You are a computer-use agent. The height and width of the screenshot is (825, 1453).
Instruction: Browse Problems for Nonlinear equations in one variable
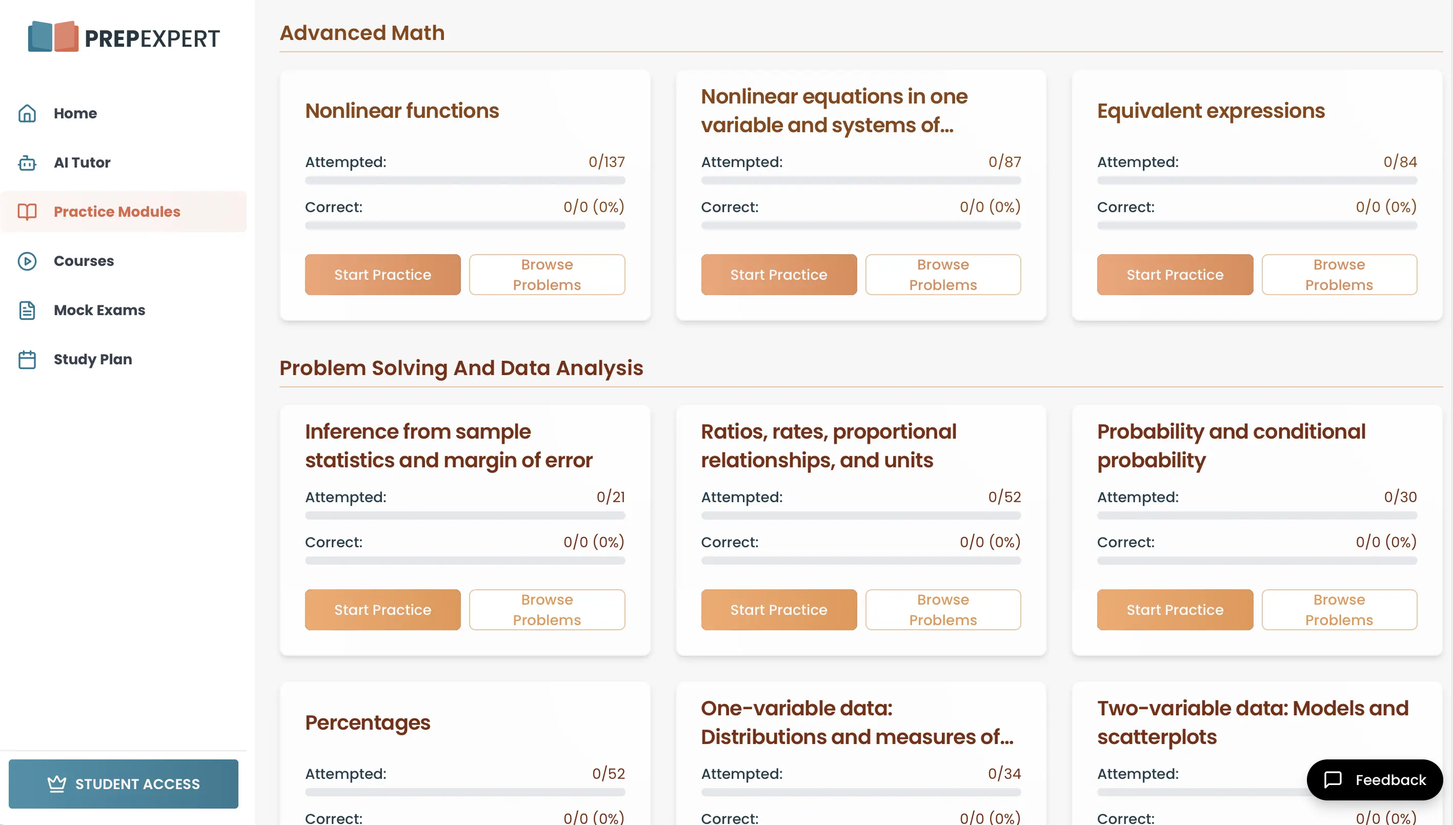click(943, 275)
